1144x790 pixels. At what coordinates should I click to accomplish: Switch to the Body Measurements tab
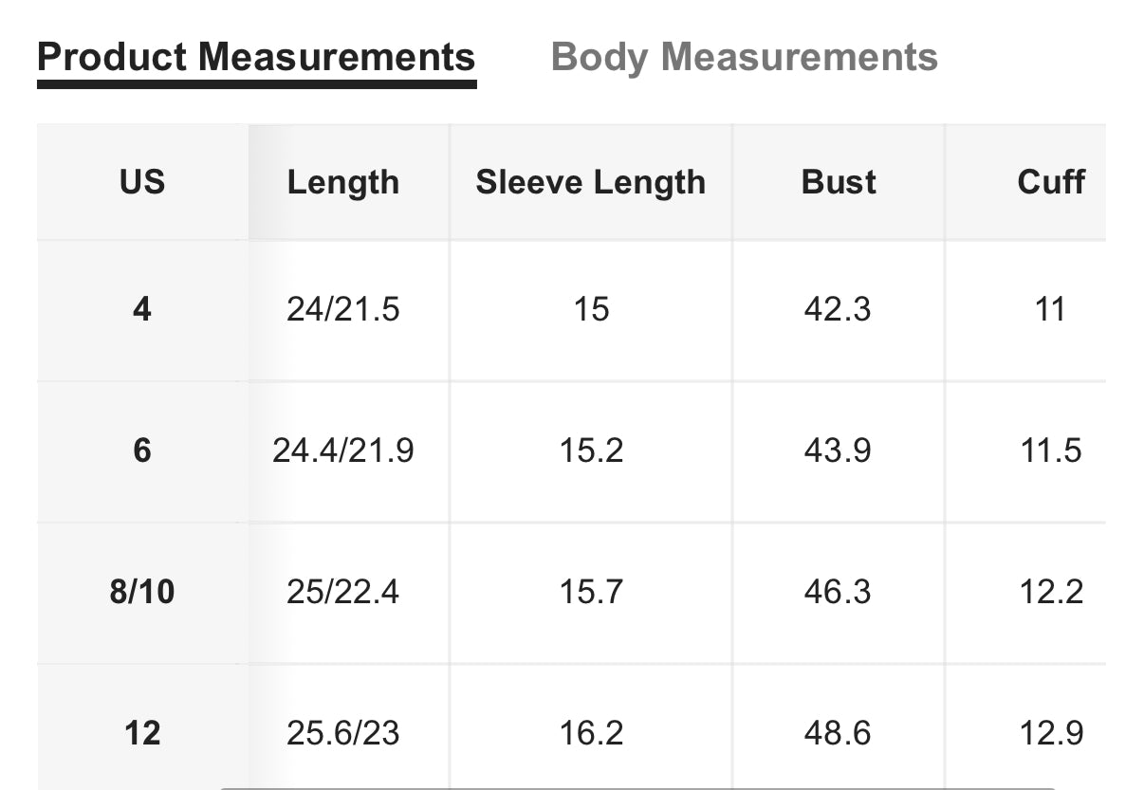tap(744, 57)
